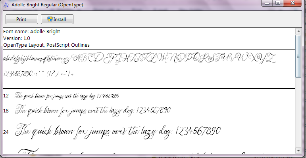The width and height of the screenshot is (306, 158).
Task: Click the 'Version: 1.0' text
Action: pyautogui.click(x=17, y=38)
